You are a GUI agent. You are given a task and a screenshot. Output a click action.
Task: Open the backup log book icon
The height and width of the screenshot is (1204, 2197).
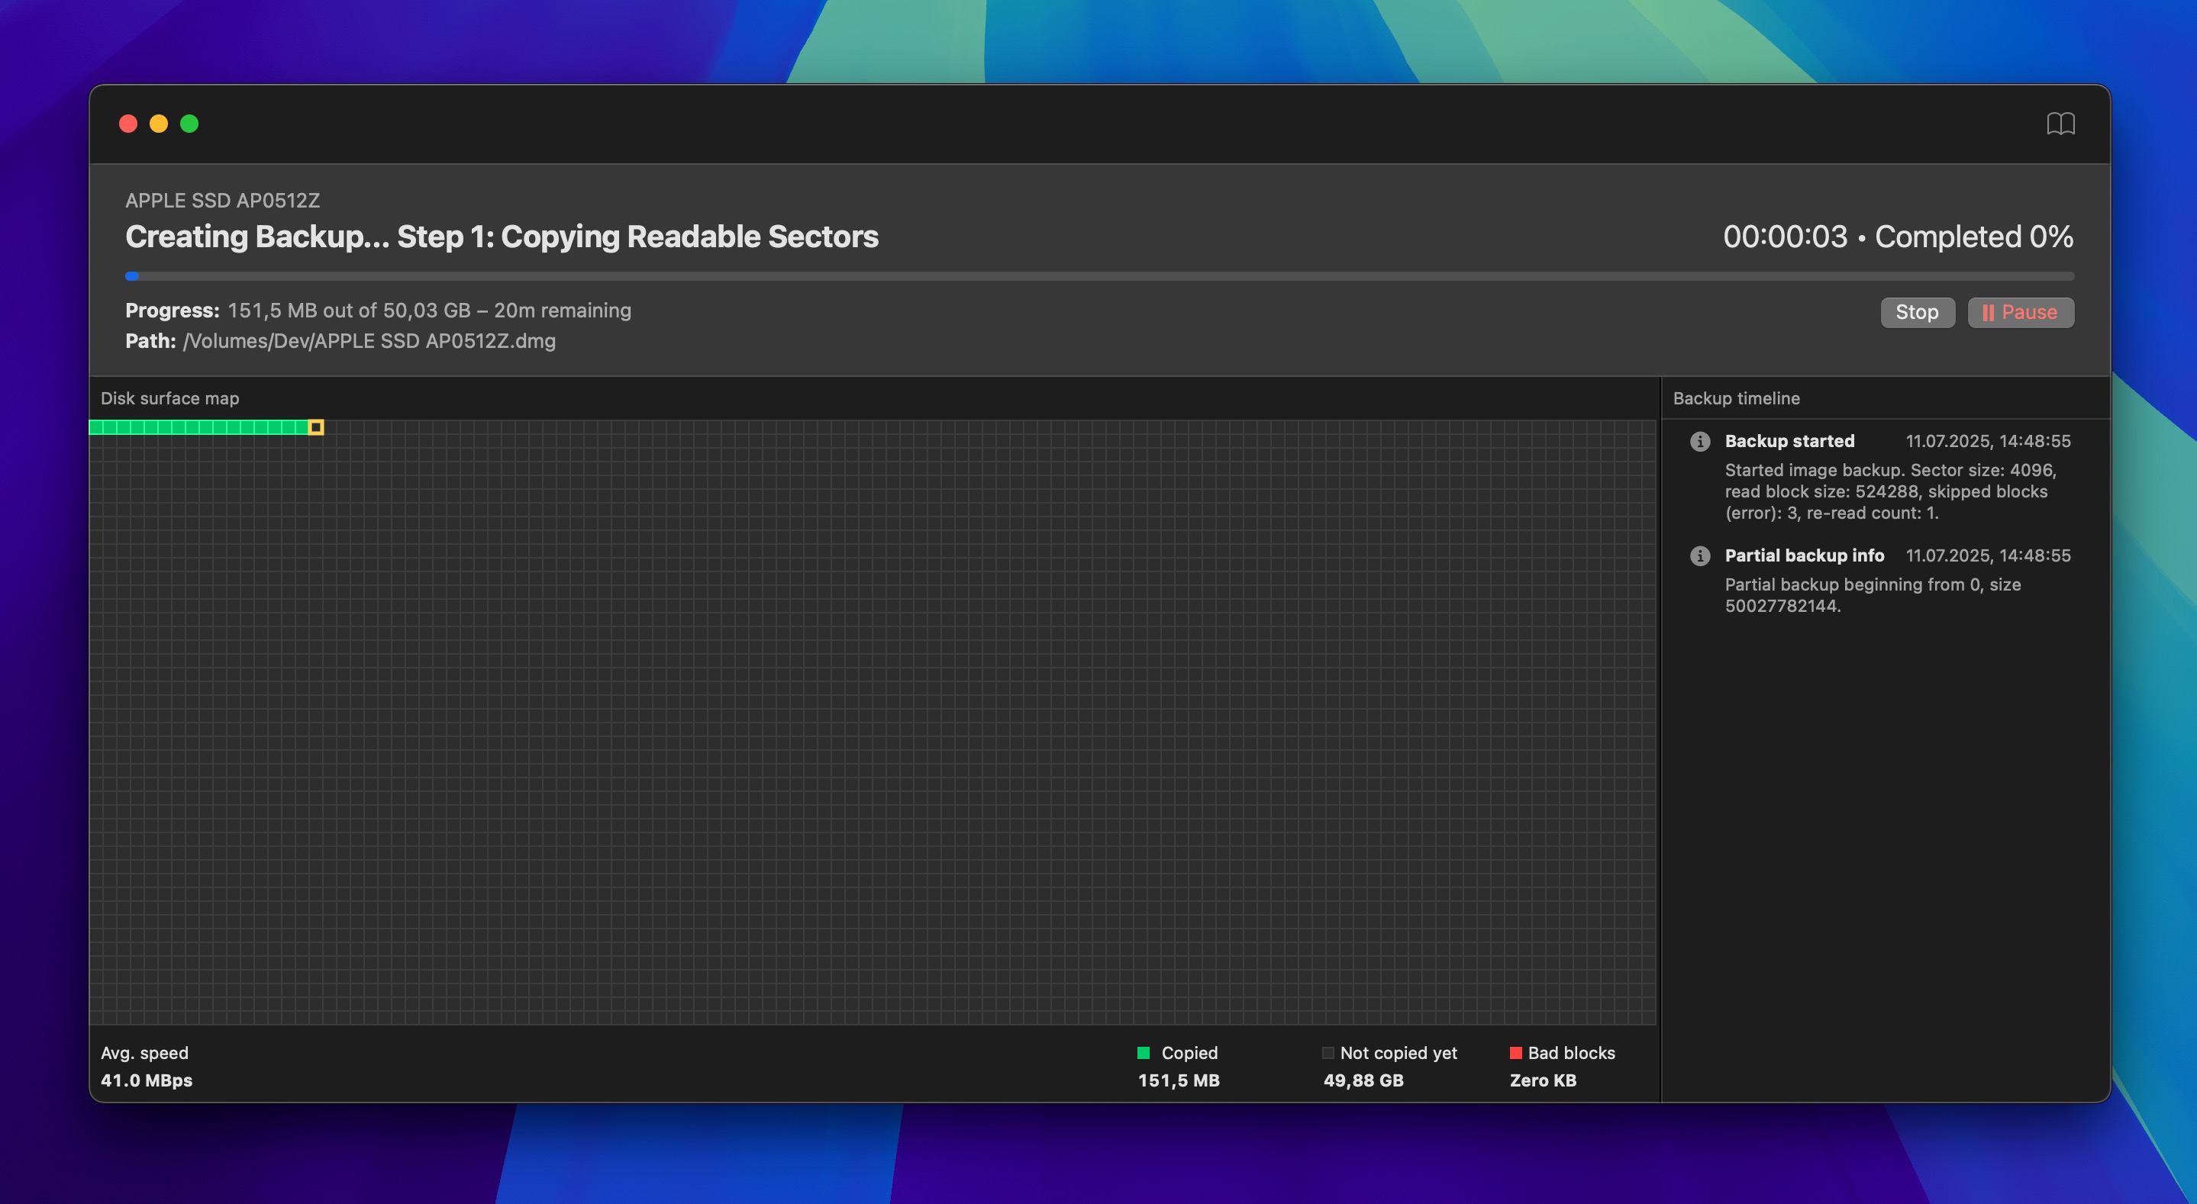pos(2061,124)
